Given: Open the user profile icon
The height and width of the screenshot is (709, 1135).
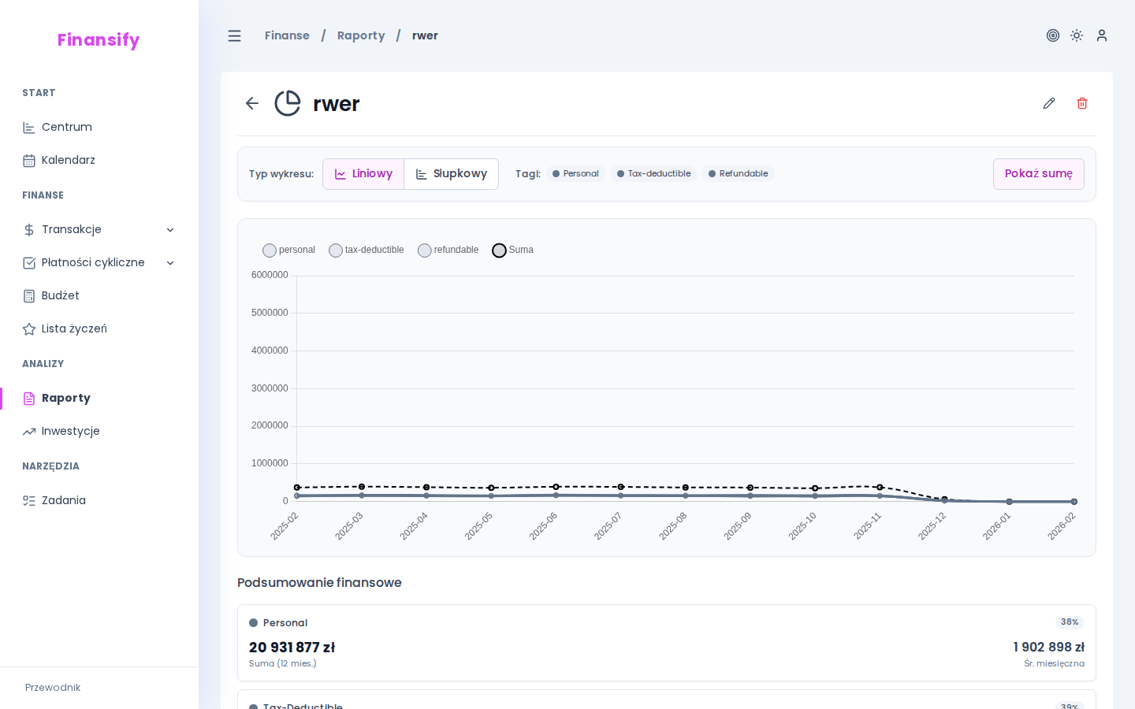Looking at the screenshot, I should (1102, 35).
